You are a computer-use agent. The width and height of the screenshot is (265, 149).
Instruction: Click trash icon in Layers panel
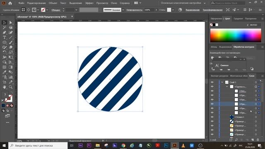tap(258, 140)
